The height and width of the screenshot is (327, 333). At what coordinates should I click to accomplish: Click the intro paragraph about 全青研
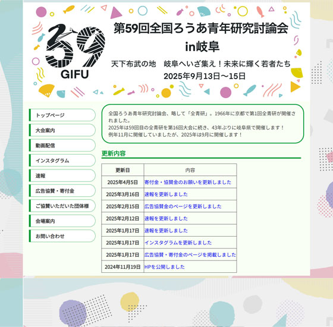click(202, 124)
